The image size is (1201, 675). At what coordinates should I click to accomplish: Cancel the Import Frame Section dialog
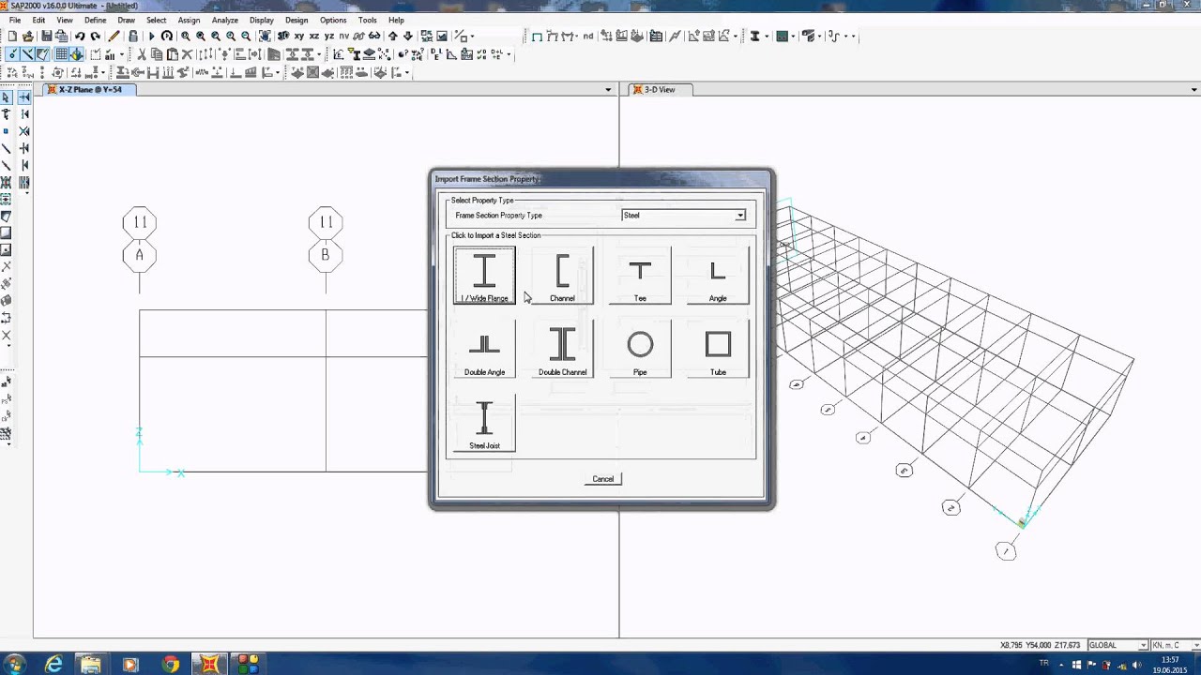coord(602,479)
